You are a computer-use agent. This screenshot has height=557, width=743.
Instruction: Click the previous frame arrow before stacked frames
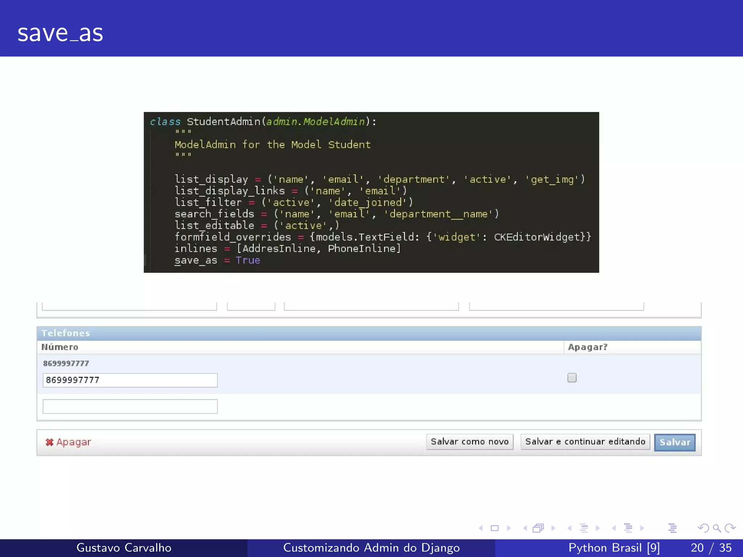point(525,528)
